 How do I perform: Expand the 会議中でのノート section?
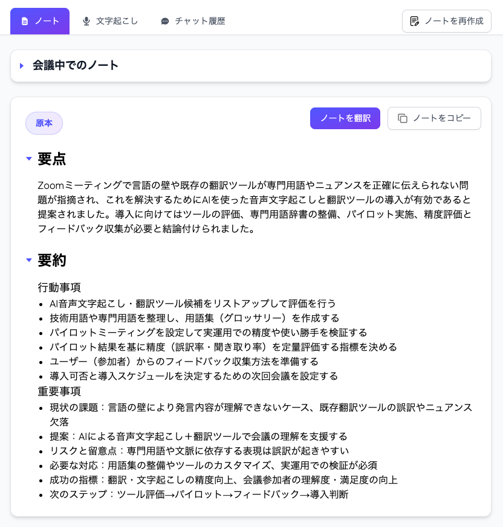[76, 65]
